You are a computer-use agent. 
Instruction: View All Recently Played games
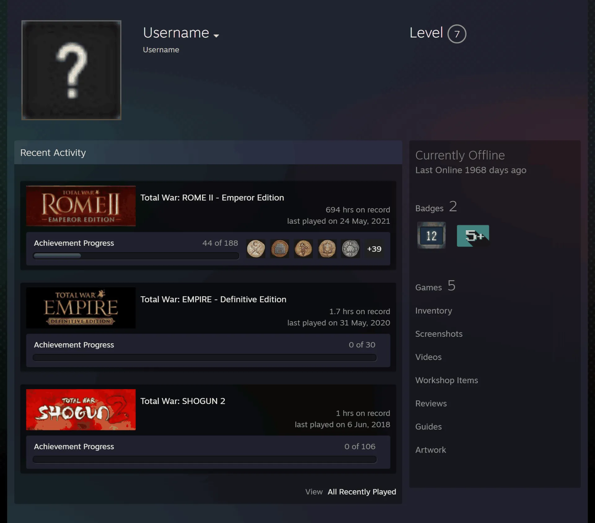(362, 492)
